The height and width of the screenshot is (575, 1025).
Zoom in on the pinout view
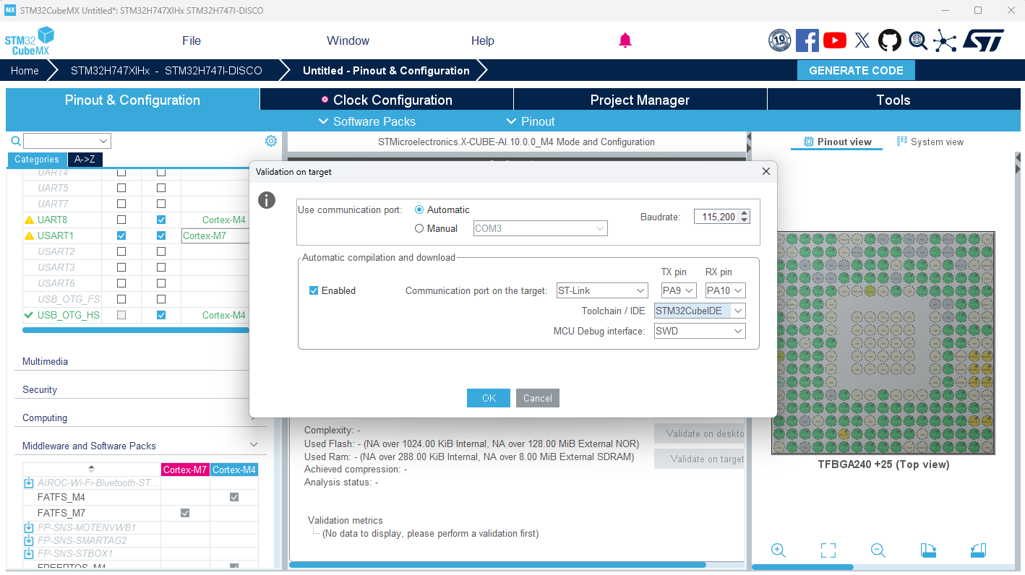[778, 550]
